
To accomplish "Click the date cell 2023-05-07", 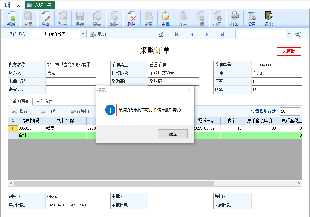I will coord(207,128).
